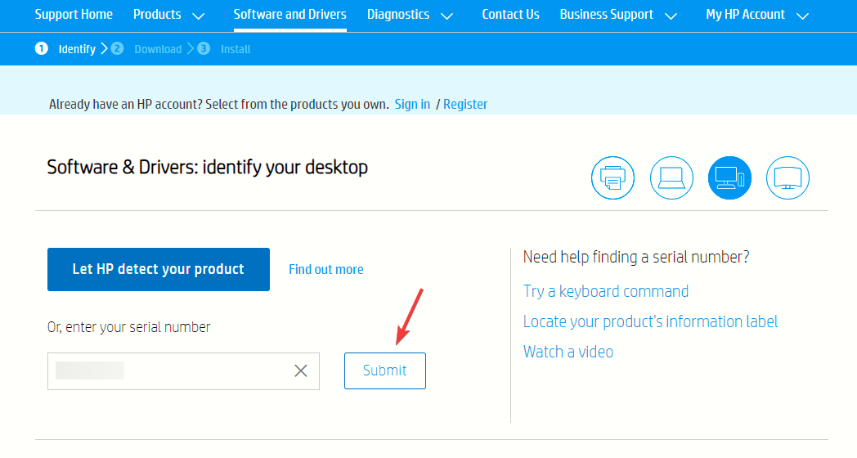
Task: Submit the serial number
Action: 385,370
